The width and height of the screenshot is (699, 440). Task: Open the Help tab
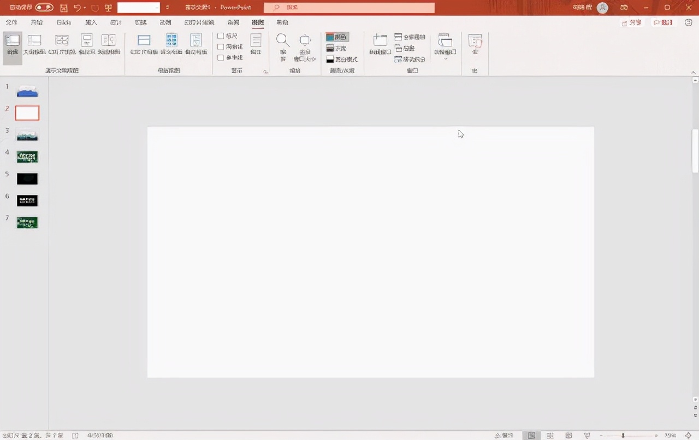click(282, 22)
